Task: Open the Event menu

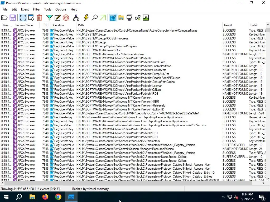Action: click(25, 9)
